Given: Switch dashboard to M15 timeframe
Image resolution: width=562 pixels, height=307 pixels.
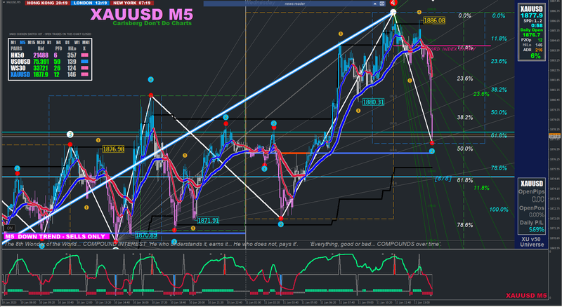Looking at the screenshot, I should [32, 42].
